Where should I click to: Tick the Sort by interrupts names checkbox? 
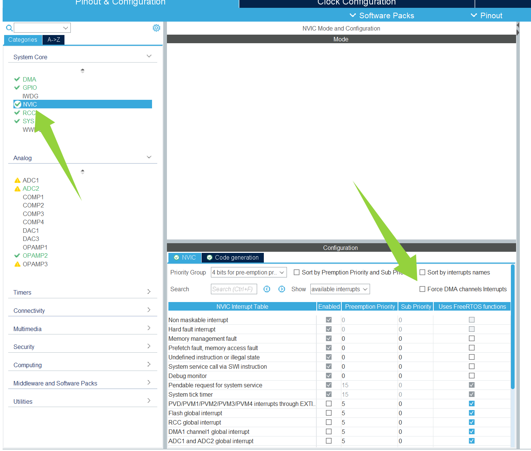(x=422, y=272)
